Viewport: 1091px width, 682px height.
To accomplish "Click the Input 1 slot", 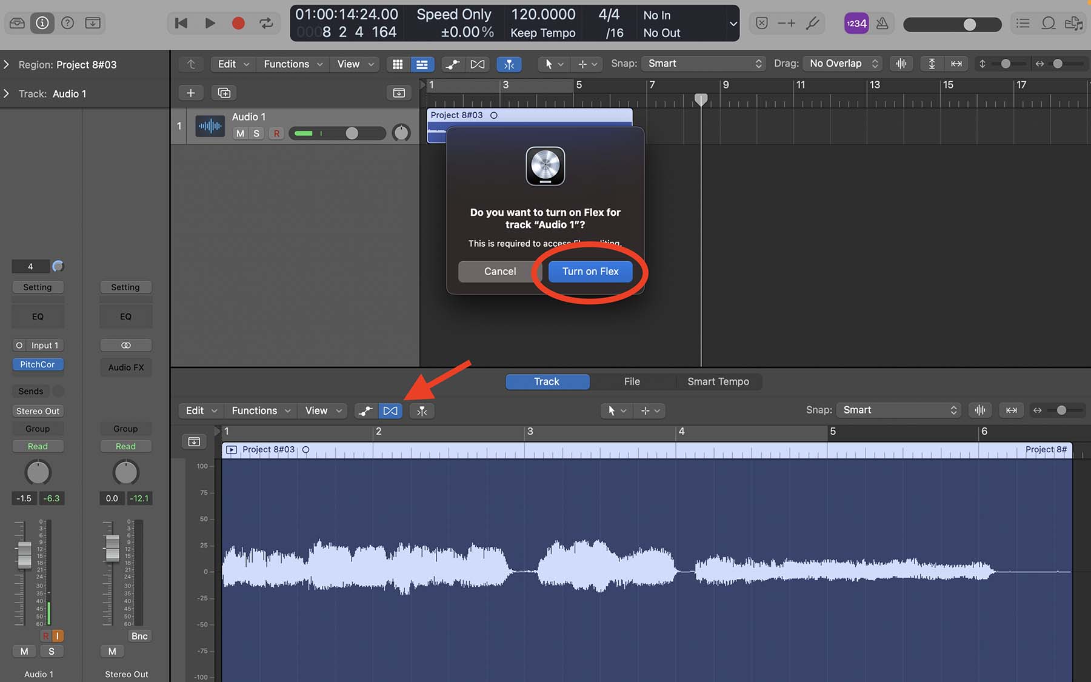I will click(45, 346).
